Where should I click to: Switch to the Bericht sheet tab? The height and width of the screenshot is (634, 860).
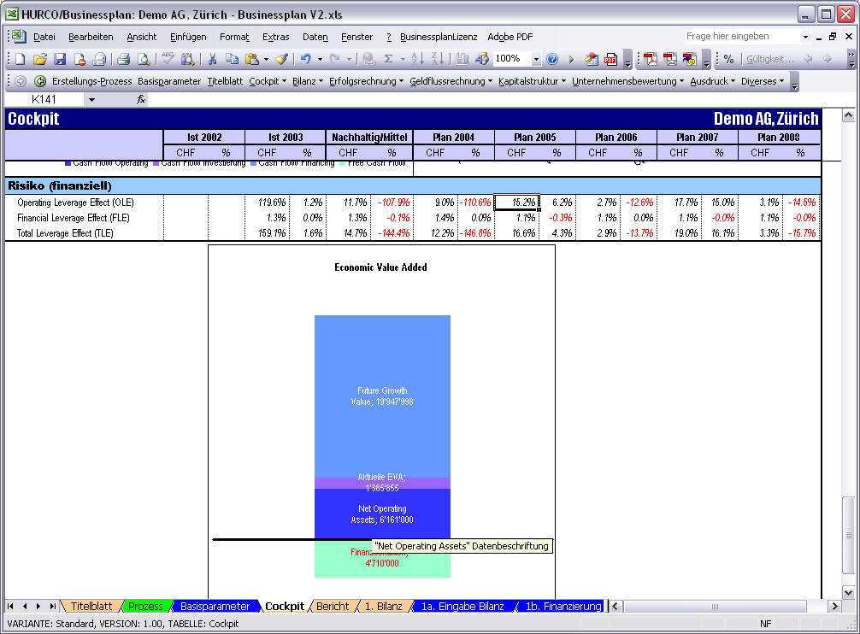pyautogui.click(x=333, y=606)
